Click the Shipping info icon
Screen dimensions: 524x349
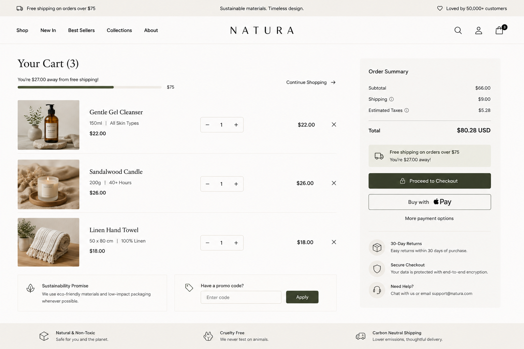[x=392, y=99]
